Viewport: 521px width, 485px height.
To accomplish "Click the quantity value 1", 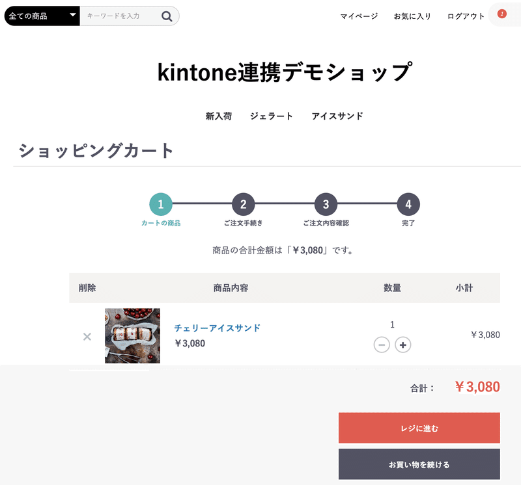I will click(x=392, y=324).
